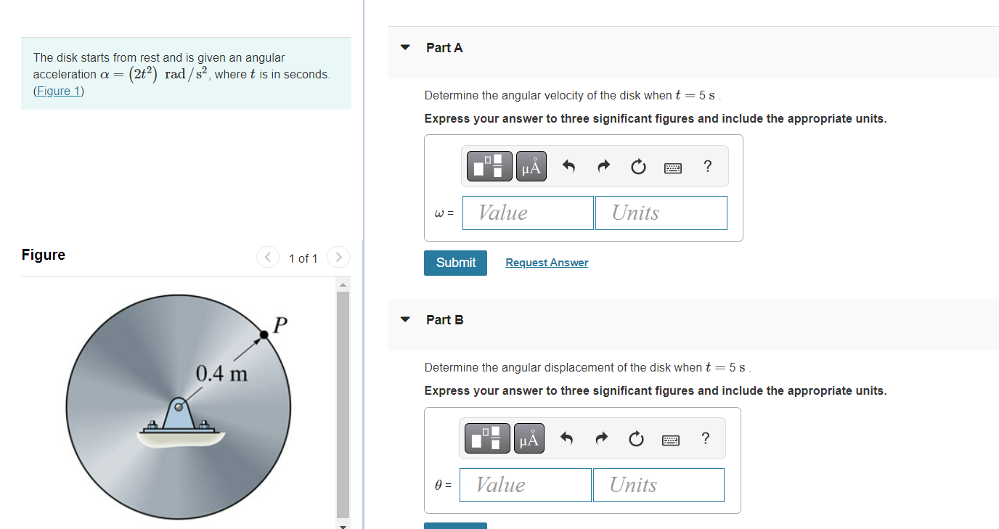Select the µÅ units icon in Part A

tap(531, 165)
